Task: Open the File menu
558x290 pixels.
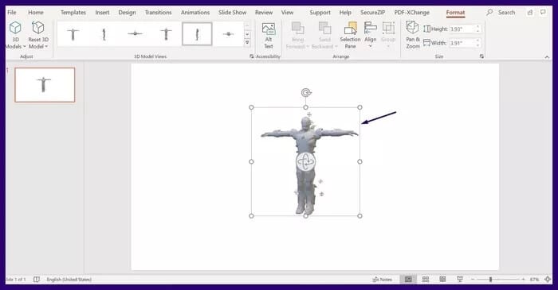Action: click(12, 13)
